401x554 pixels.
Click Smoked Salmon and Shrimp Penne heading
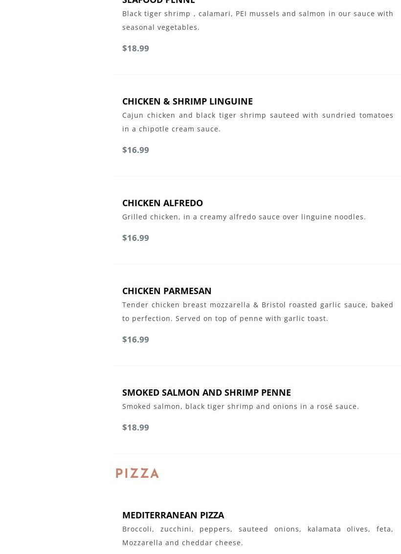click(206, 392)
